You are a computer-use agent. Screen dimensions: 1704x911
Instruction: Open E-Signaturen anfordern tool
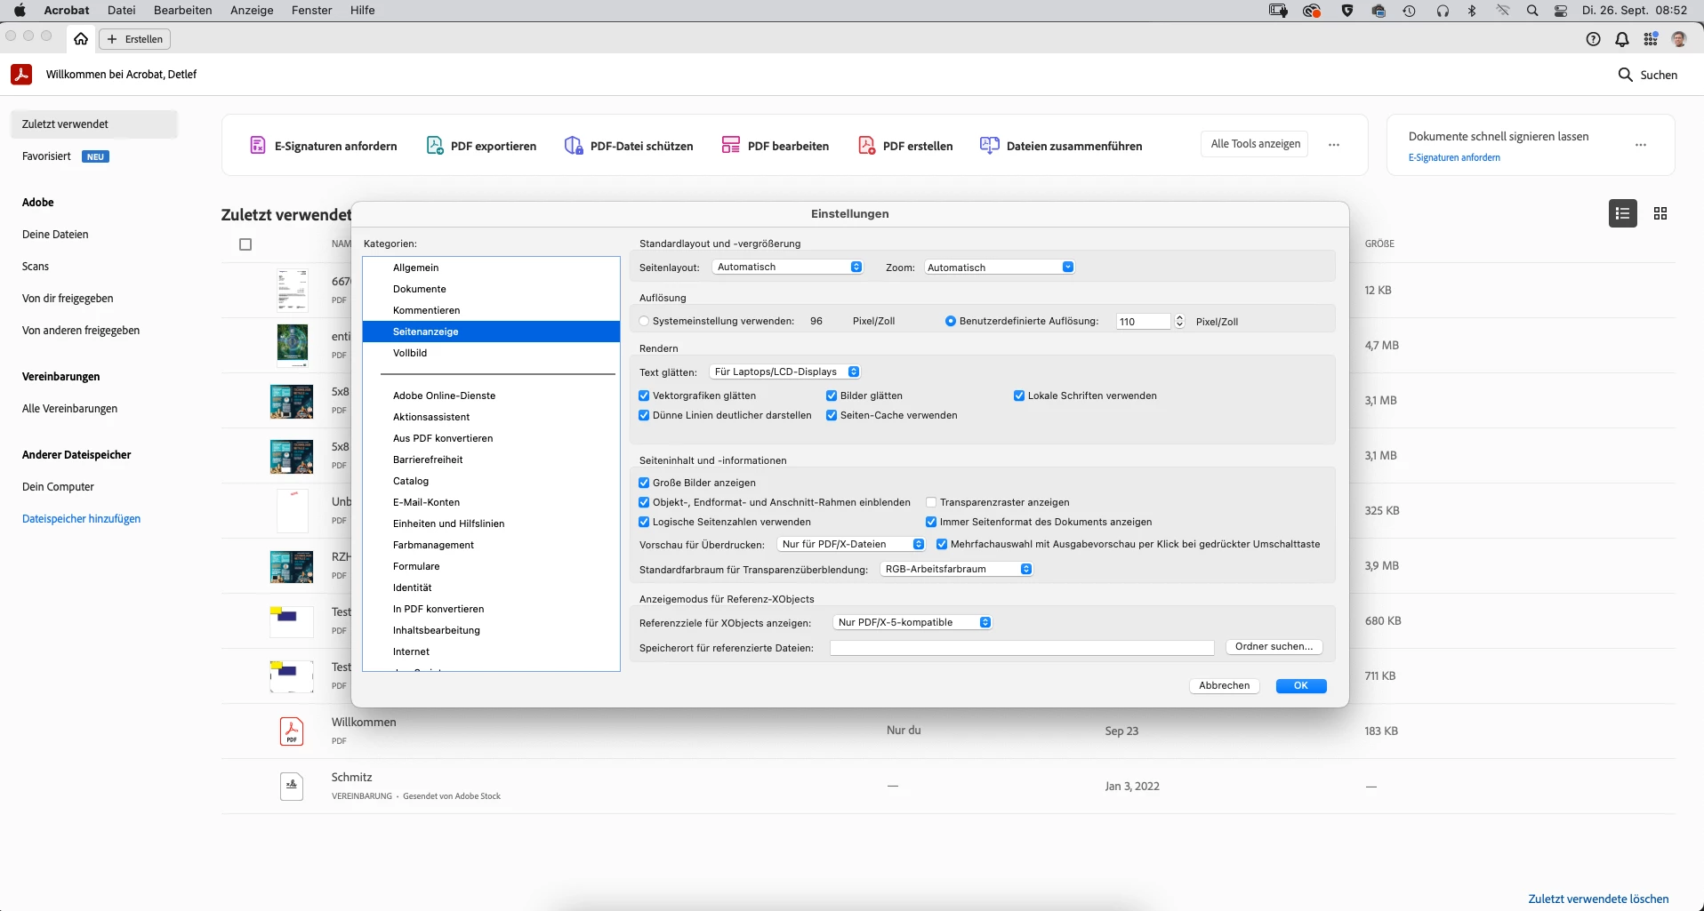(324, 145)
